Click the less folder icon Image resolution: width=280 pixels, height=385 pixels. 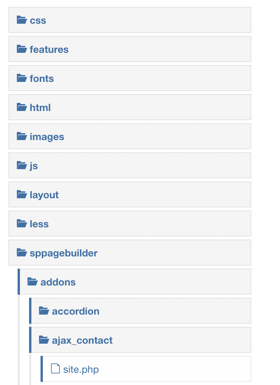[x=22, y=223]
